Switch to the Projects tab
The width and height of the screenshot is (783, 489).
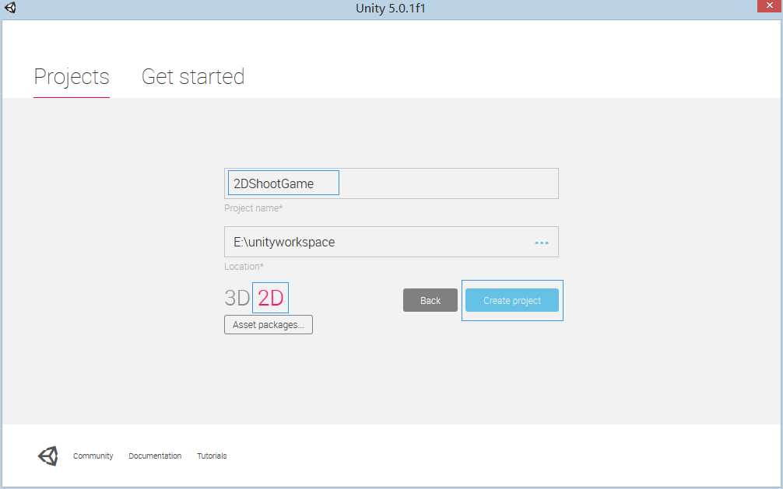coord(72,77)
